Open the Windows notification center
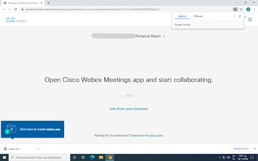Screen dimensions: 258x161 [252, 157]
